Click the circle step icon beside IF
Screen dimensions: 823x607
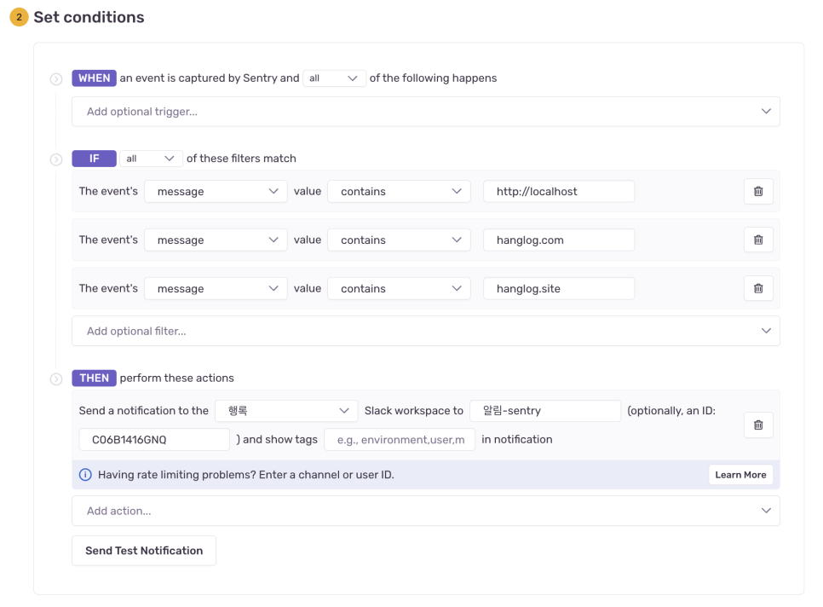pos(56,159)
